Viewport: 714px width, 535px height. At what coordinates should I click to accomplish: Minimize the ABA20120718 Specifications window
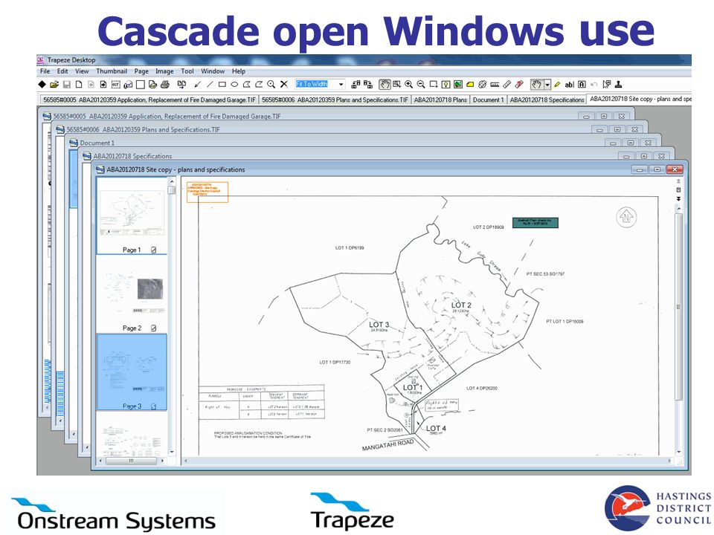tap(626, 156)
